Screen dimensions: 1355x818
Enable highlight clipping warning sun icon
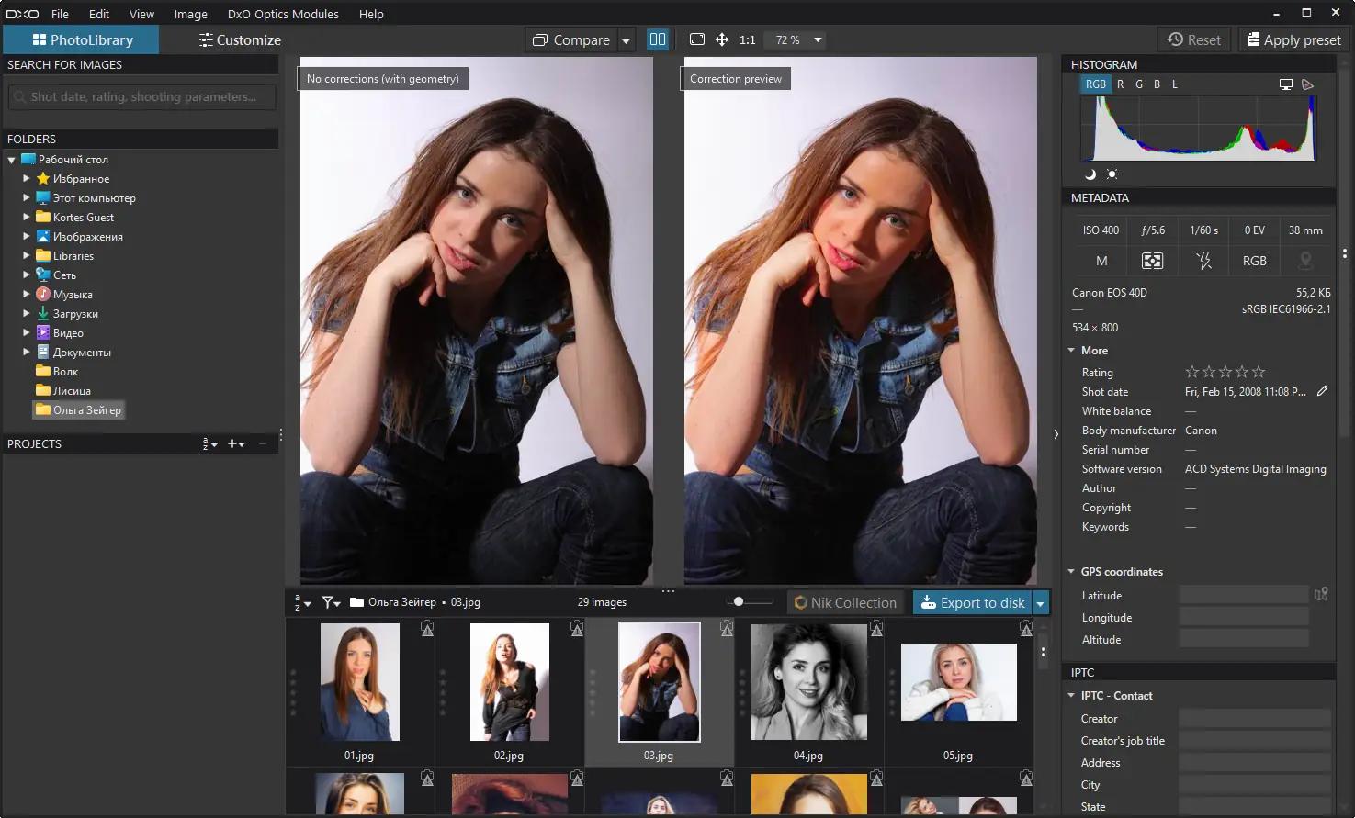(x=1111, y=174)
